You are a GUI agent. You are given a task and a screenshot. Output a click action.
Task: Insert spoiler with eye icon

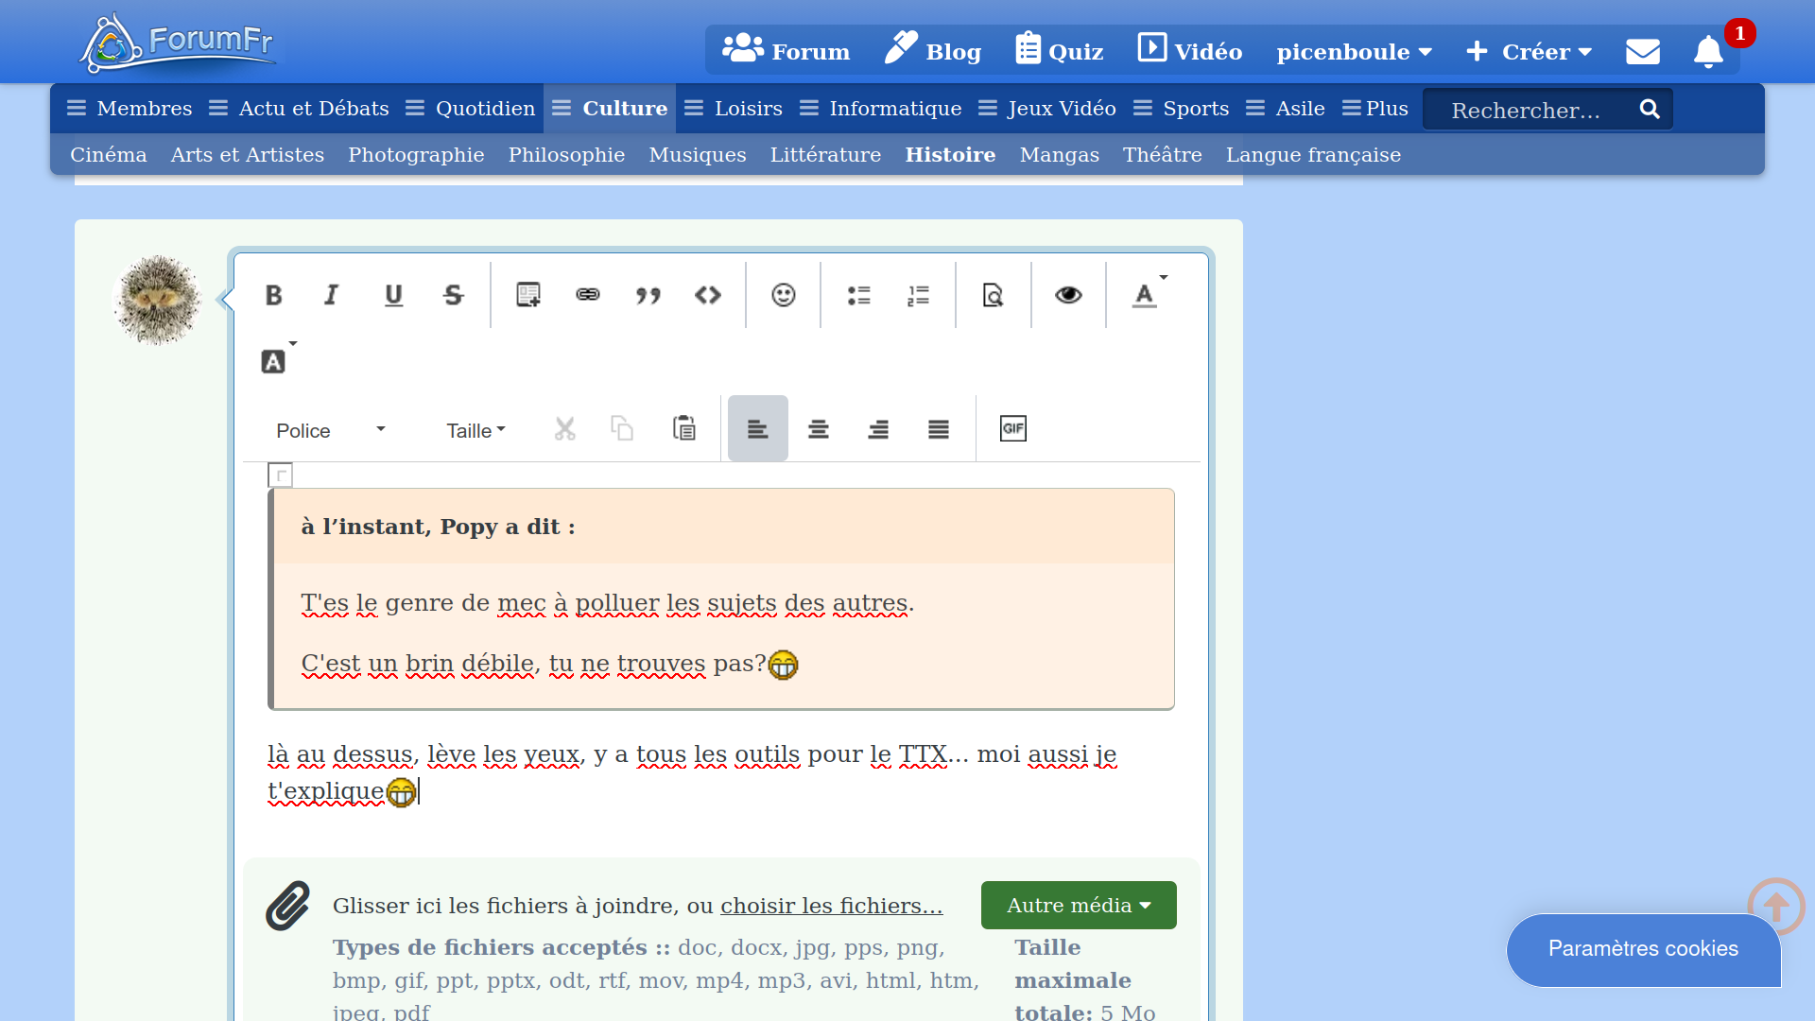click(x=1068, y=296)
